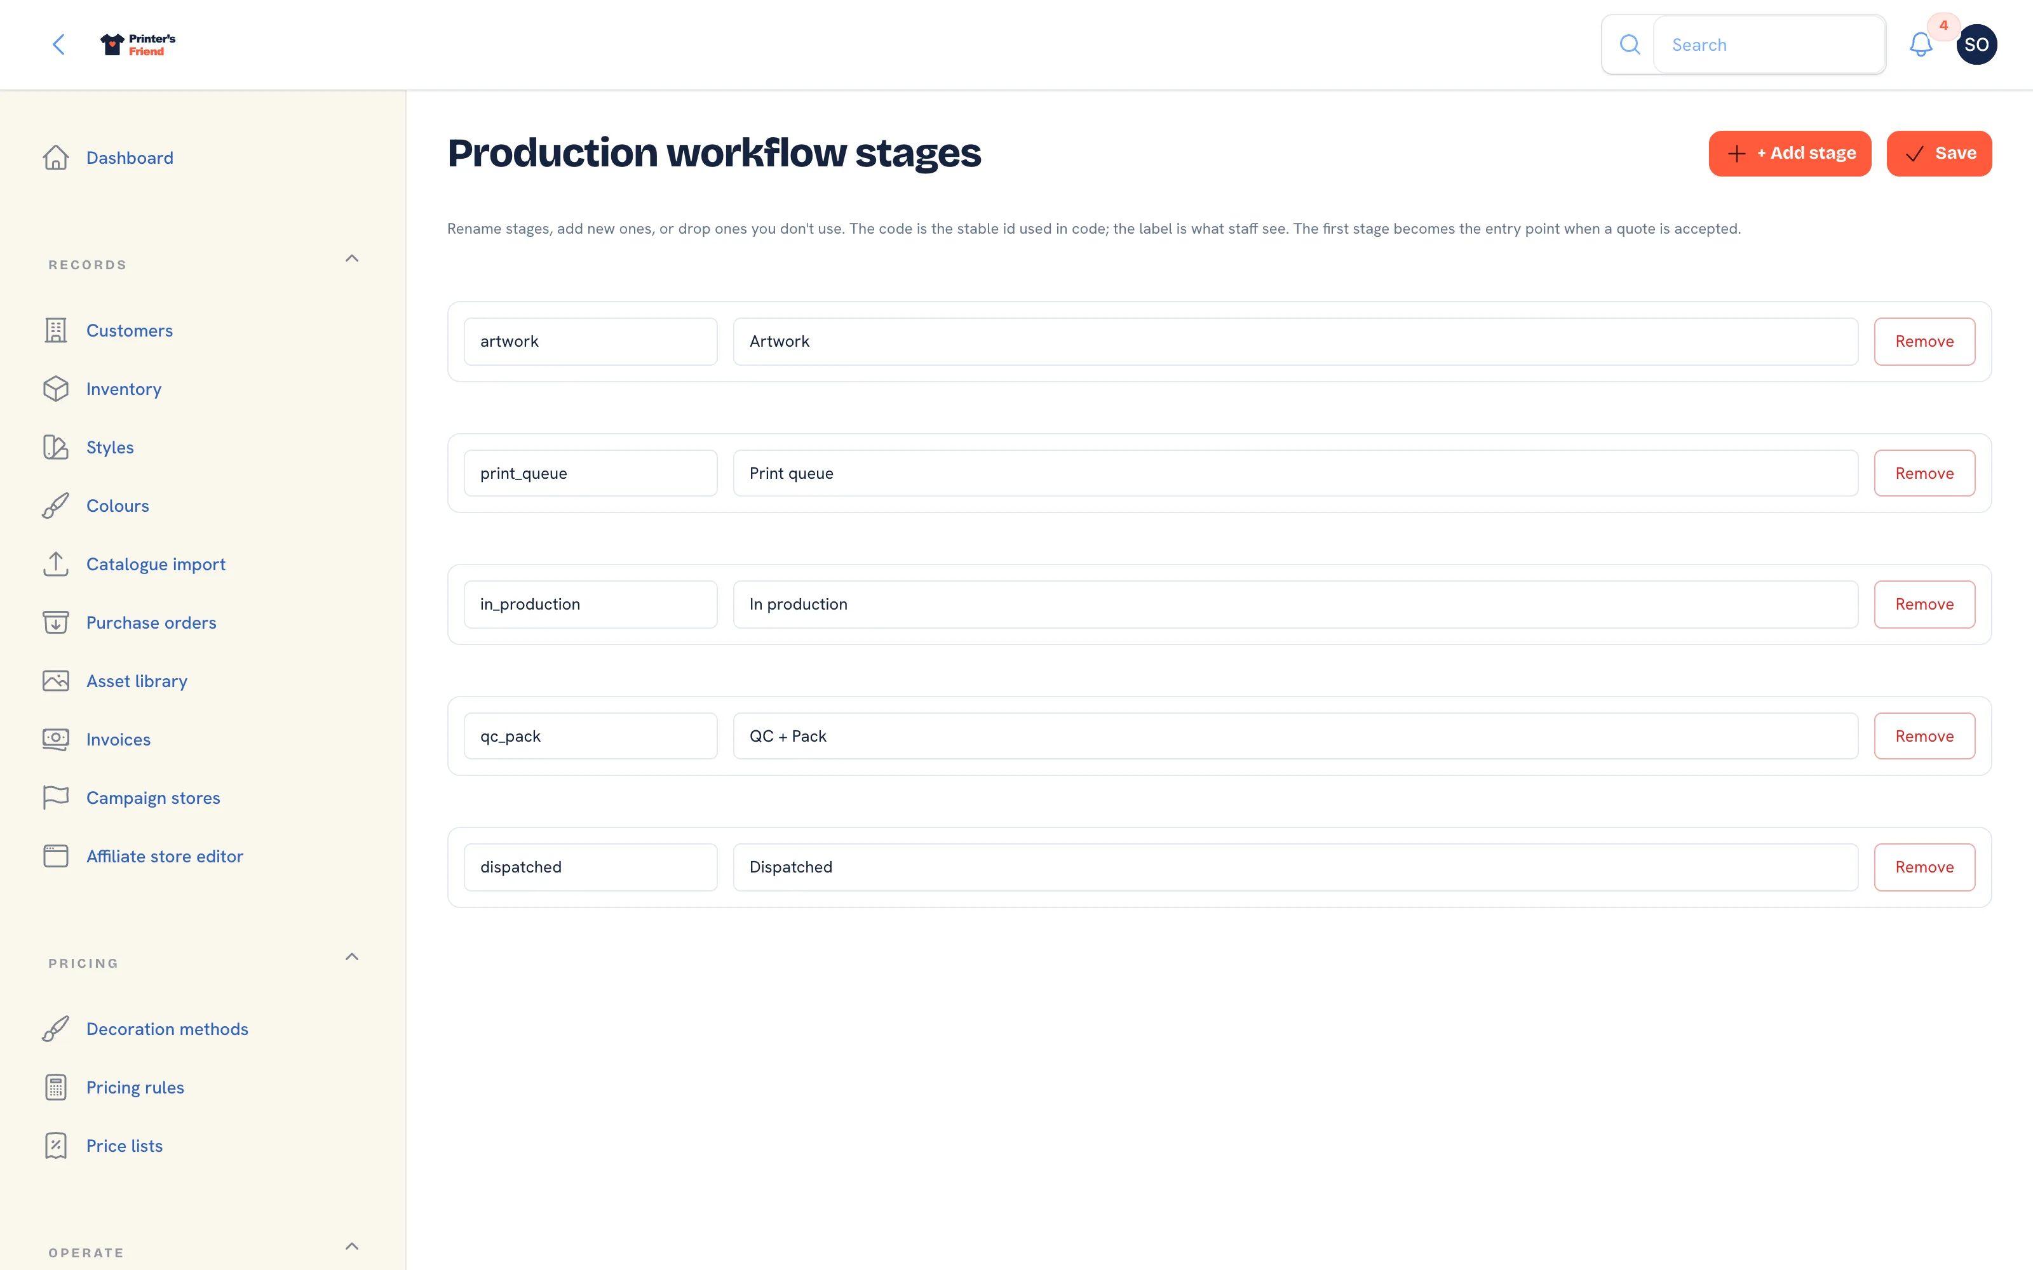This screenshot has width=2033, height=1270.
Task: Go to Inventory page
Action: pyautogui.click(x=123, y=389)
